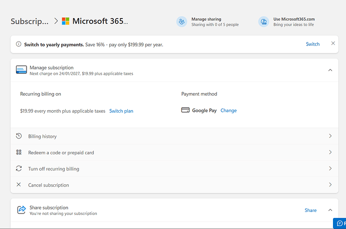Click the Redeem code QR icon
The image size is (346, 229).
[19, 152]
